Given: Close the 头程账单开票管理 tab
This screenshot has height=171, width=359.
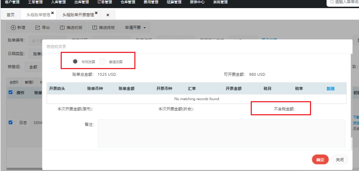Looking at the screenshot, I should tap(96, 13).
